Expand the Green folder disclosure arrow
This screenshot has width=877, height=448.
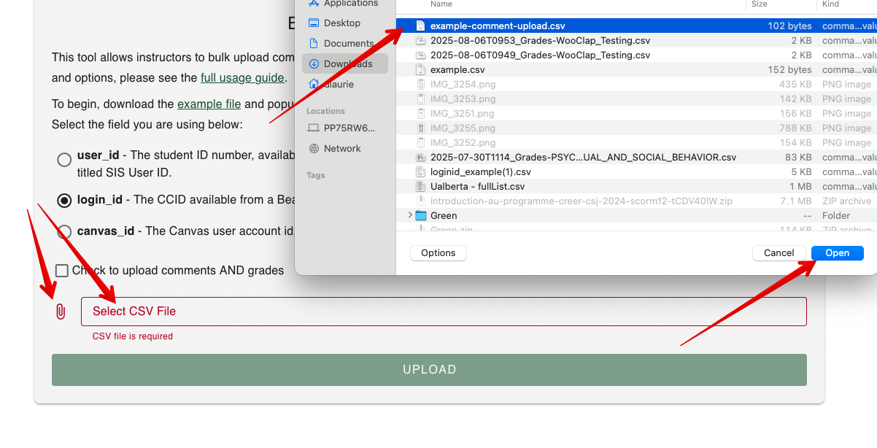[x=410, y=216]
